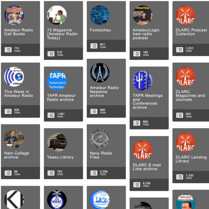Open the Yaesu Library radio thumbnail
This screenshot has width=209, height=209.
[57, 142]
